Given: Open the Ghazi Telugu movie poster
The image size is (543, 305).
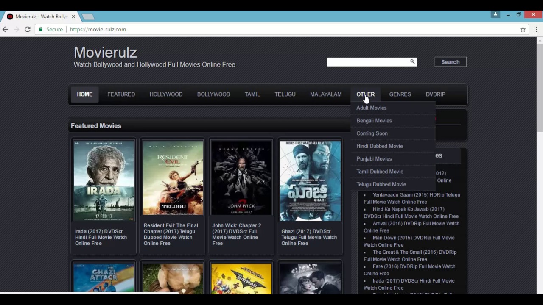Looking at the screenshot, I should 310,181.
